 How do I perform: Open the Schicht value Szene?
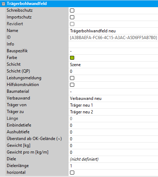[113, 65]
